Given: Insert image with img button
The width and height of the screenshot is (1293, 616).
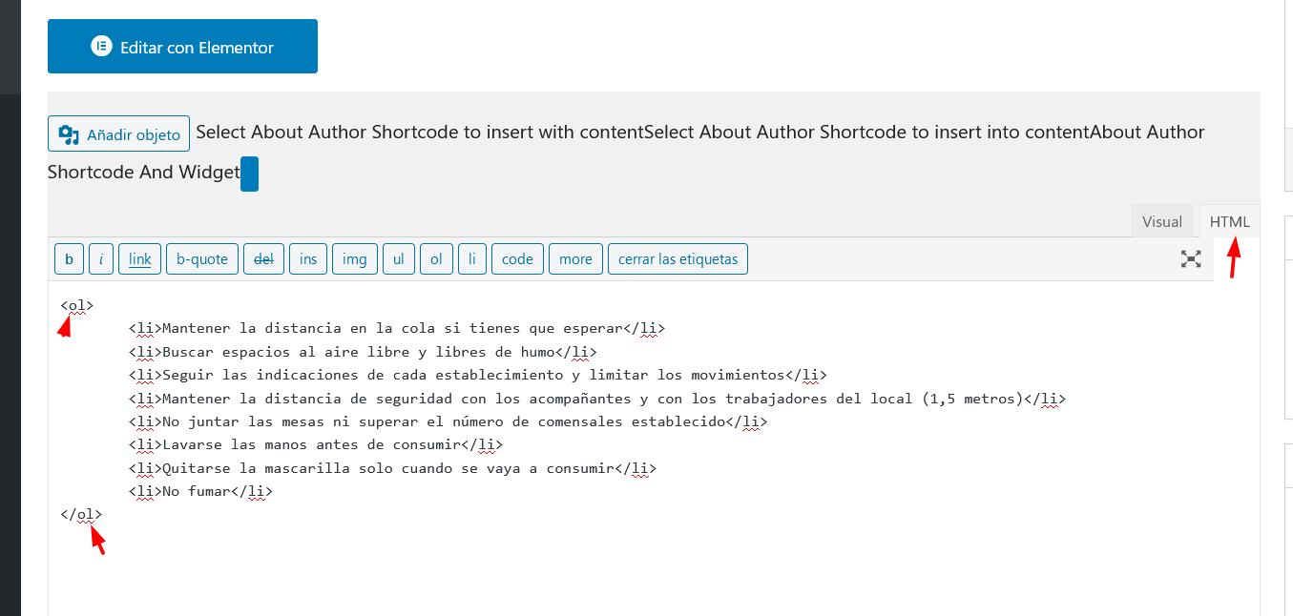Looking at the screenshot, I should pyautogui.click(x=355, y=259).
